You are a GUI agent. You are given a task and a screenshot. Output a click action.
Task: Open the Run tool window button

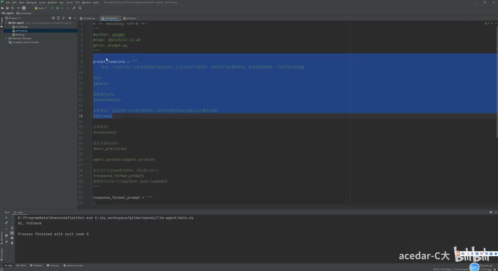(9, 266)
